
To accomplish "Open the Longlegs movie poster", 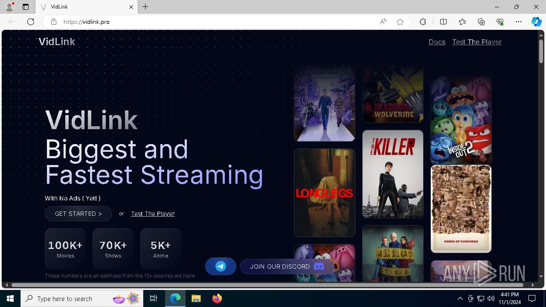I will pyautogui.click(x=325, y=193).
